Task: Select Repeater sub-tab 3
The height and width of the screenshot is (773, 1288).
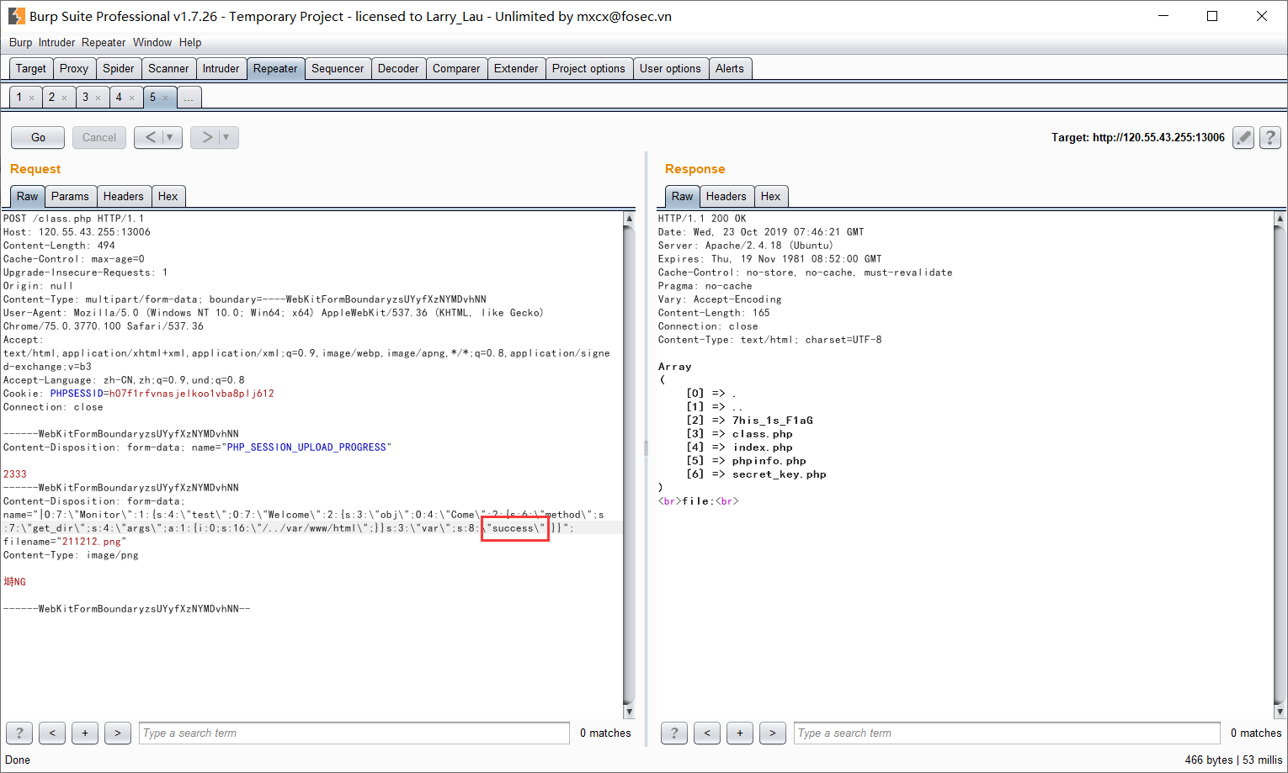Action: [85, 98]
